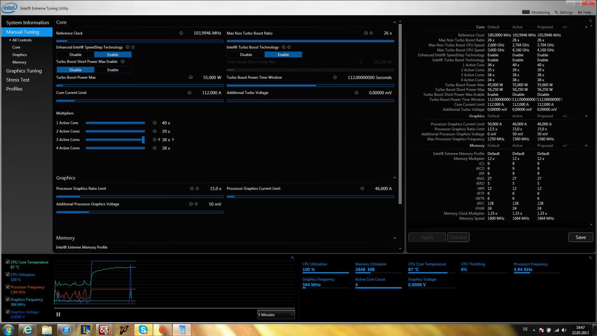
Task: Click the Discard button
Action: 458,237
